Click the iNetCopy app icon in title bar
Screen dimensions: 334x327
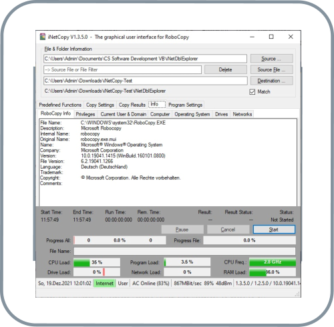coord(43,37)
